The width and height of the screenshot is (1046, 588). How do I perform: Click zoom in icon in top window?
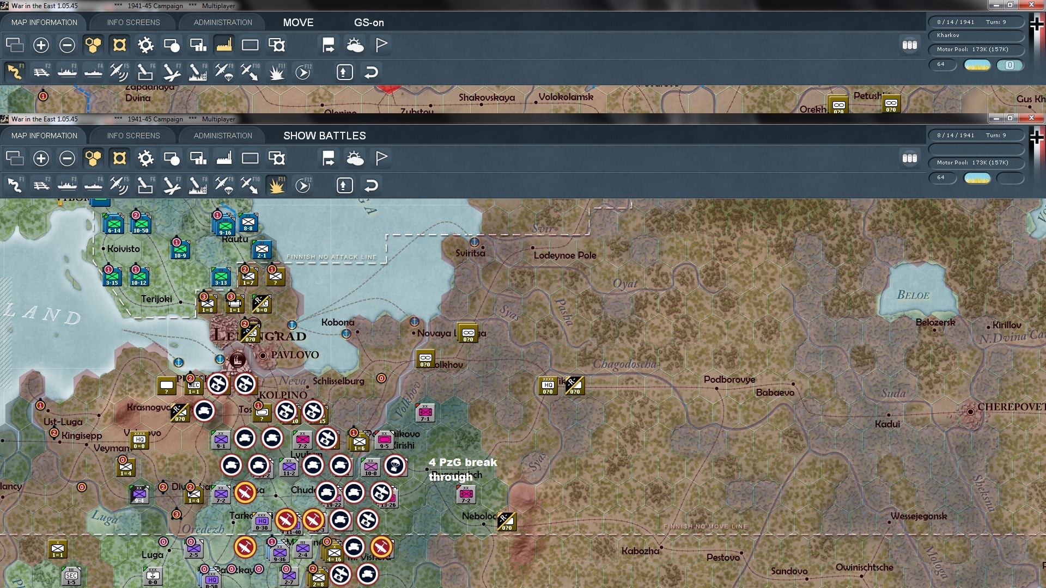pos(41,45)
